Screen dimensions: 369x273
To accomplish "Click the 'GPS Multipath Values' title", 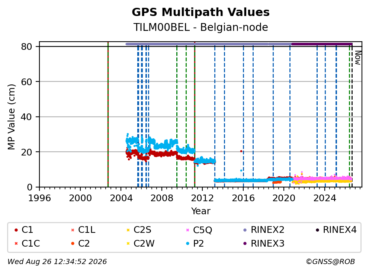I will 200,12.
